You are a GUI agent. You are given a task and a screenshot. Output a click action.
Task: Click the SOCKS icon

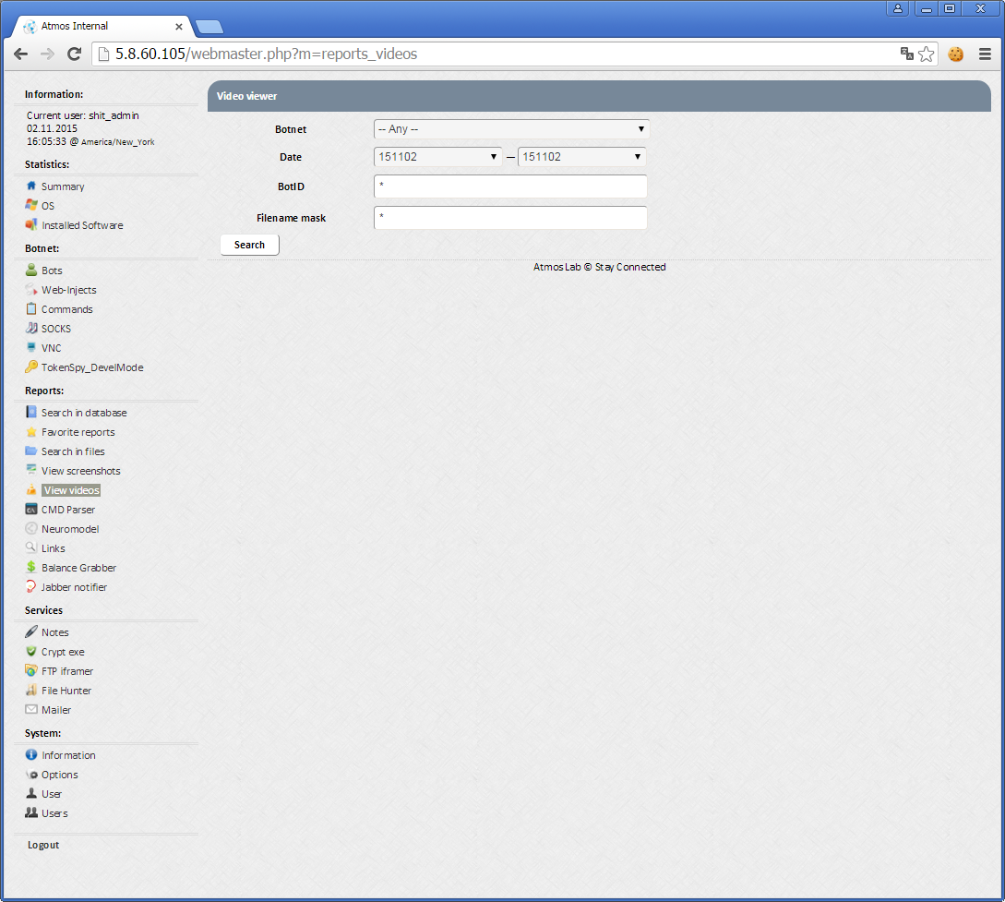pyautogui.click(x=30, y=329)
